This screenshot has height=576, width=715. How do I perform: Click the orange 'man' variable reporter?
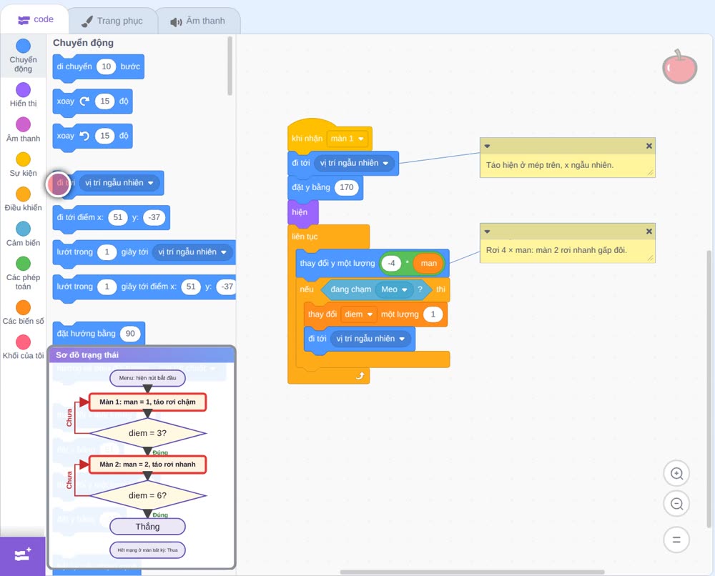[x=428, y=264]
